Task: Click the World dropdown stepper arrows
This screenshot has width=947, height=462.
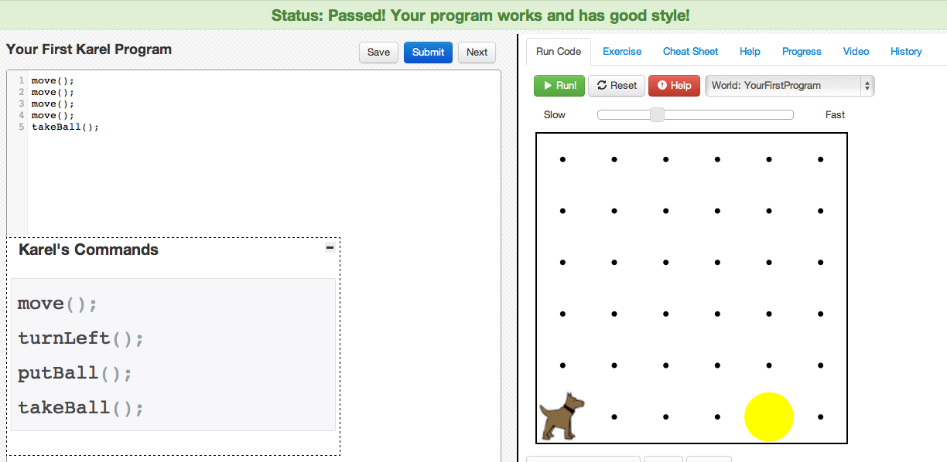Action: pos(867,86)
